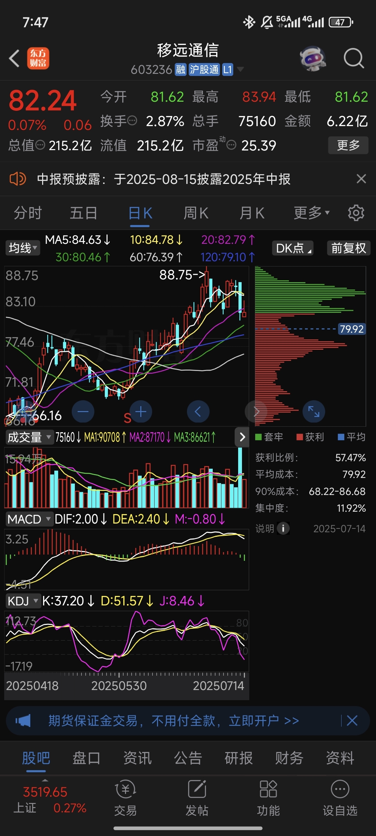Screen dimensions: 376x836
Task: Tap the 90%成本 68.22-86.68 value
Action: coord(337,491)
